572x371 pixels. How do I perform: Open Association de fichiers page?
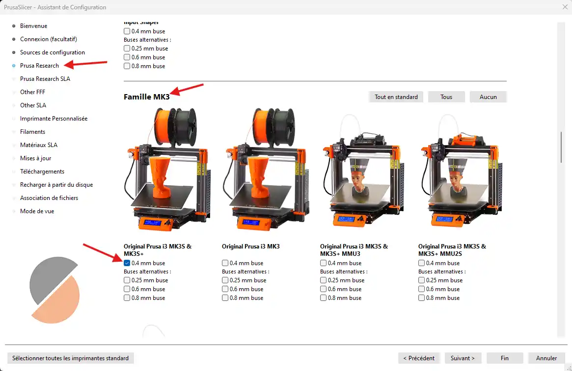coord(49,198)
